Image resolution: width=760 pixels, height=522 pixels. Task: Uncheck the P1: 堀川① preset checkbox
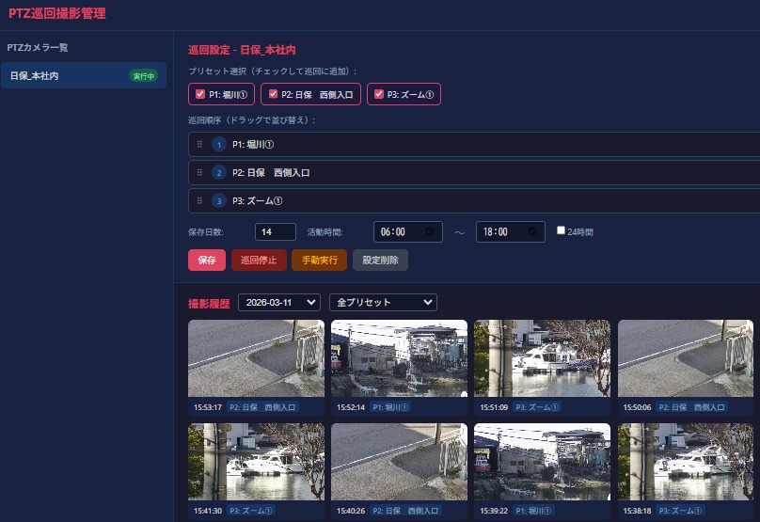(199, 94)
